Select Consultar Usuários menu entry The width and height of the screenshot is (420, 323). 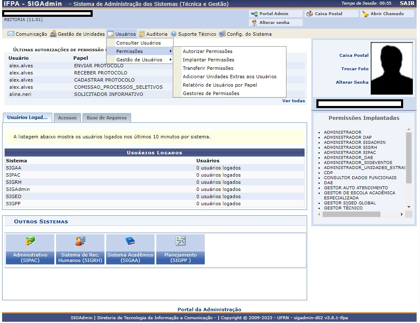point(139,43)
